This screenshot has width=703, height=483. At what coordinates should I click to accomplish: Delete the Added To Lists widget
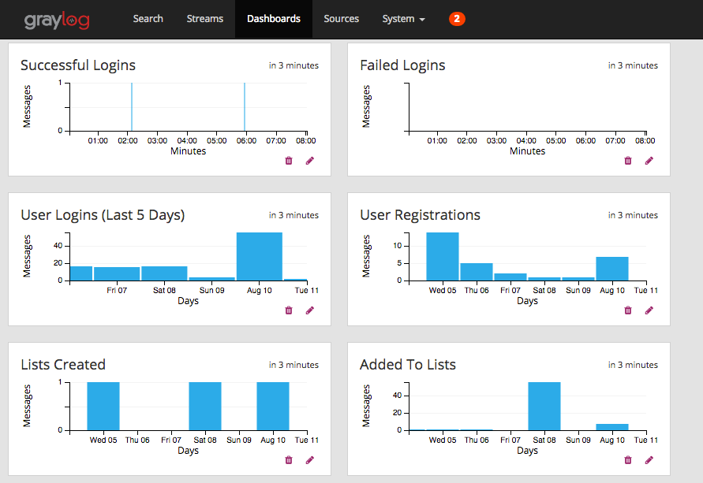point(628,459)
